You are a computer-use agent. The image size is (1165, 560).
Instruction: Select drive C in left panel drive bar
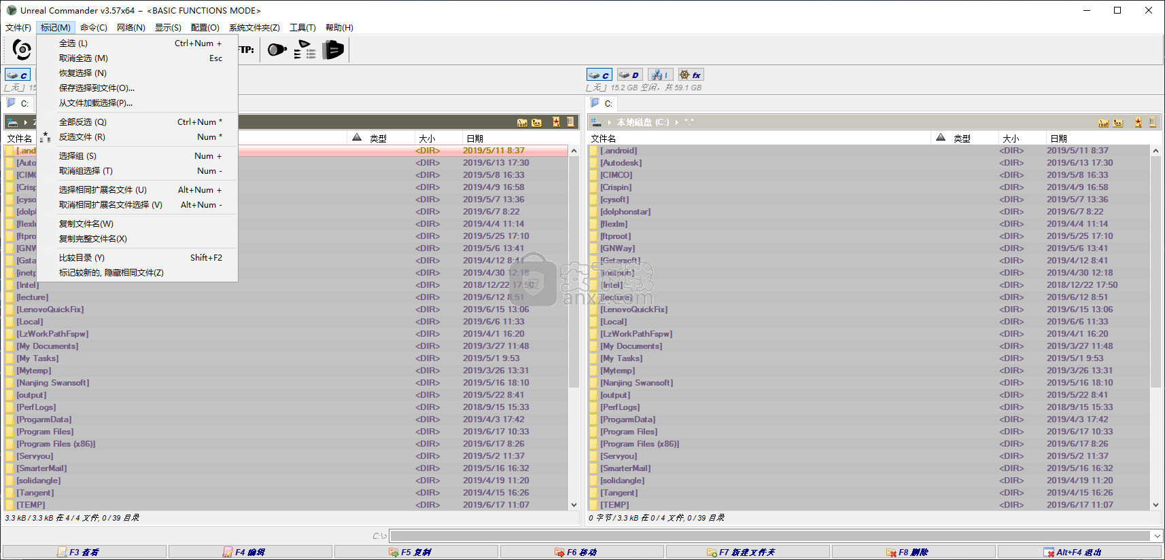coord(18,75)
